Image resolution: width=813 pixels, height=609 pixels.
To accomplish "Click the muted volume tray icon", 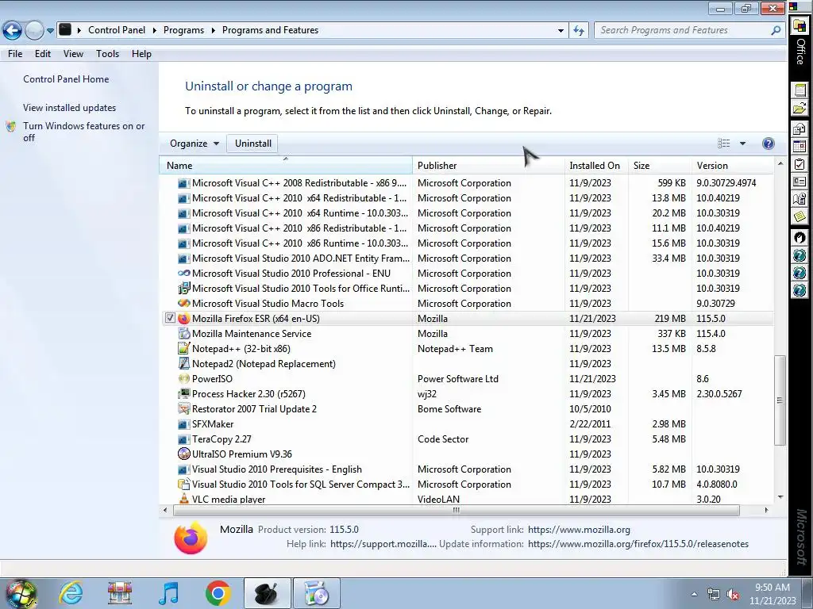I will pyautogui.click(x=733, y=594).
